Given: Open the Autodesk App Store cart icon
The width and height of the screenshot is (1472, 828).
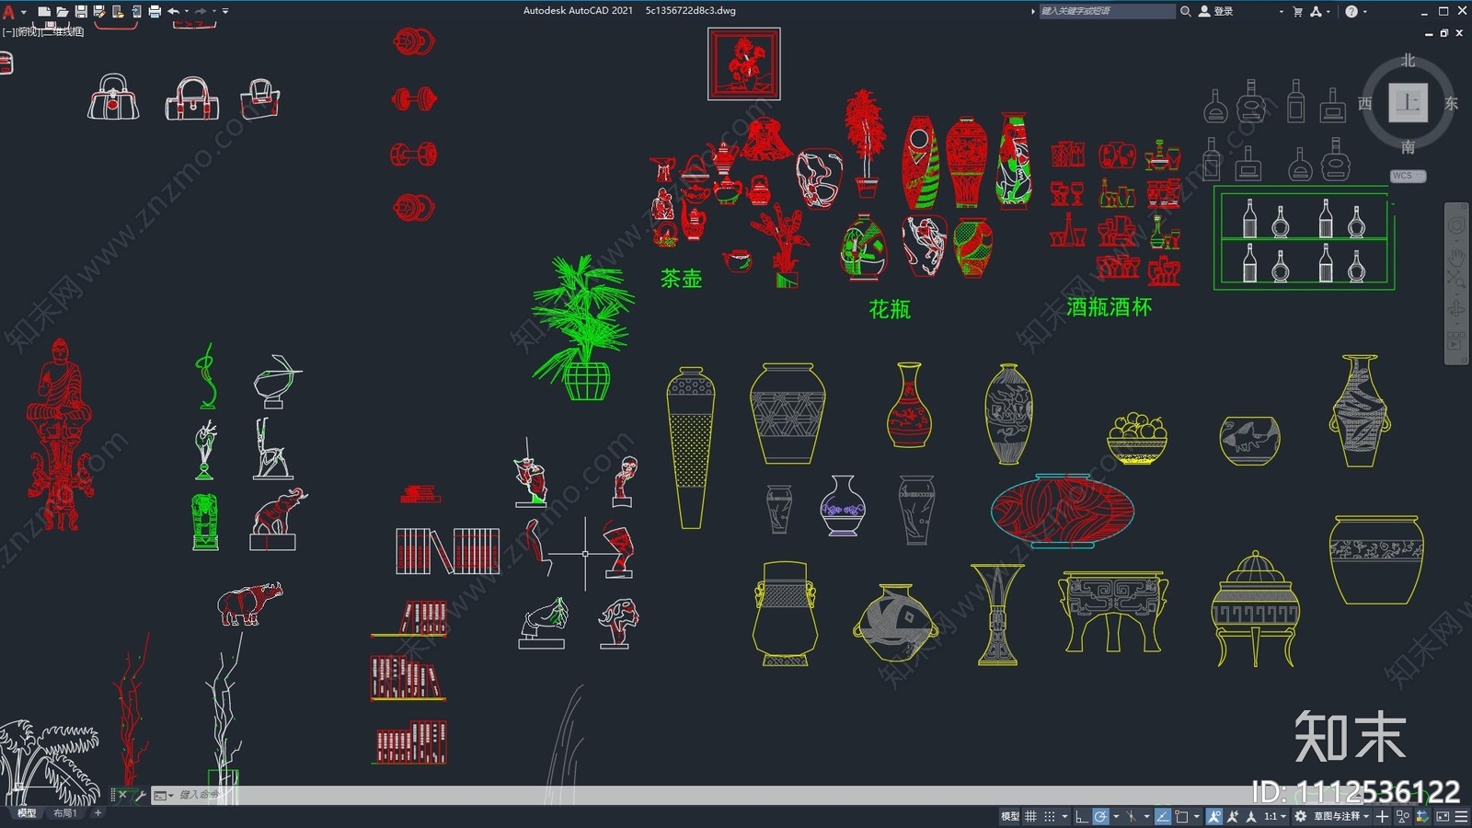Looking at the screenshot, I should [1297, 11].
